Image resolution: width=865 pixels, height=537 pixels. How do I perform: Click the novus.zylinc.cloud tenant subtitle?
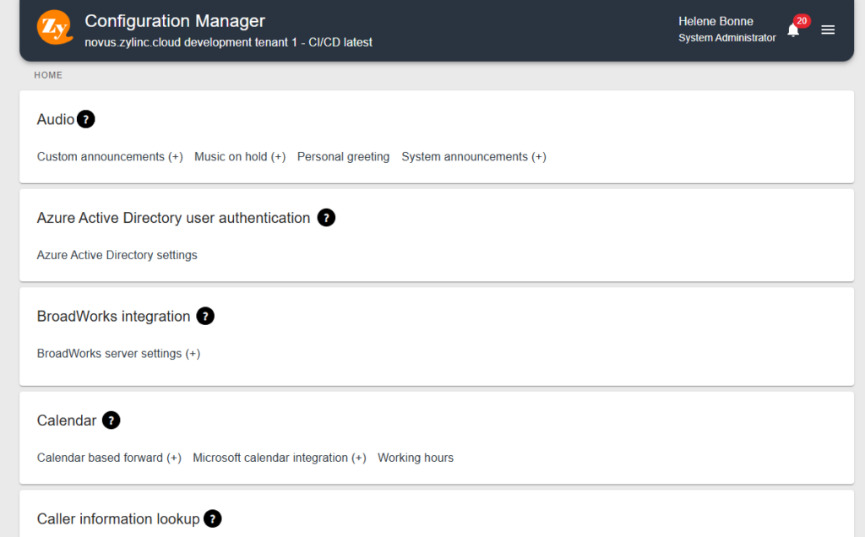[228, 42]
